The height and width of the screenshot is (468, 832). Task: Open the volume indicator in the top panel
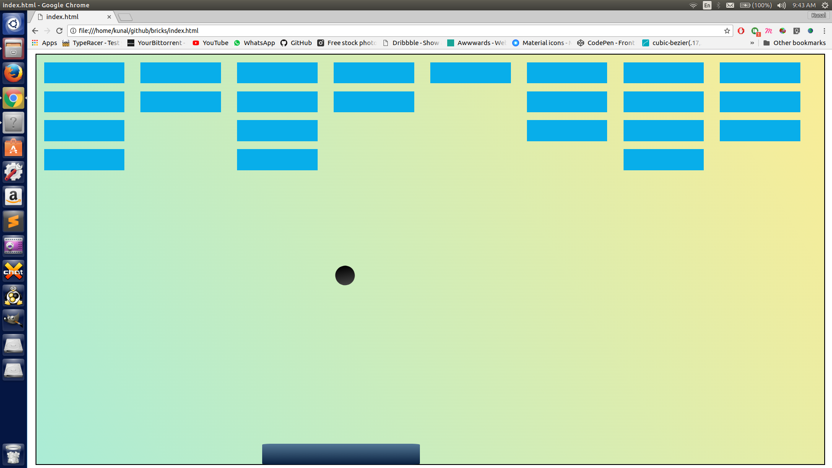(x=781, y=5)
